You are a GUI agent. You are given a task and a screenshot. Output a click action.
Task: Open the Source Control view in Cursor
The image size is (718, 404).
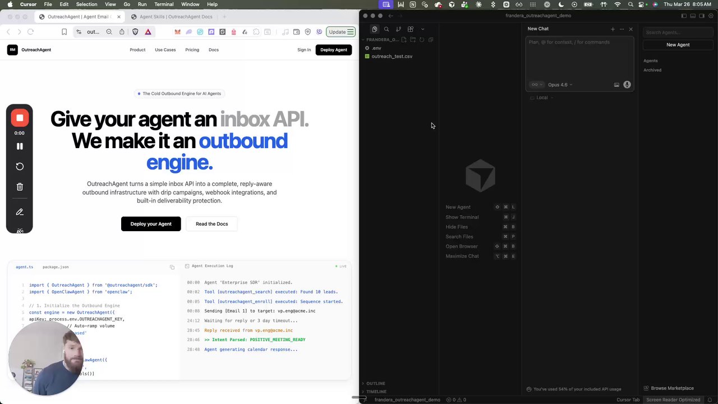(x=398, y=29)
